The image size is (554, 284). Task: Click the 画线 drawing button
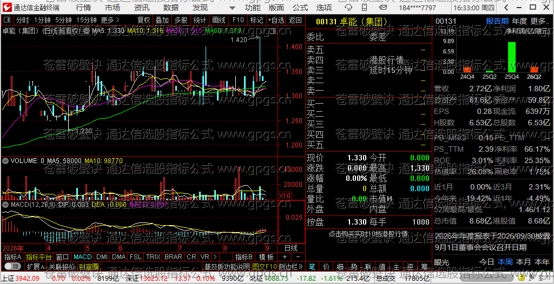[219, 20]
